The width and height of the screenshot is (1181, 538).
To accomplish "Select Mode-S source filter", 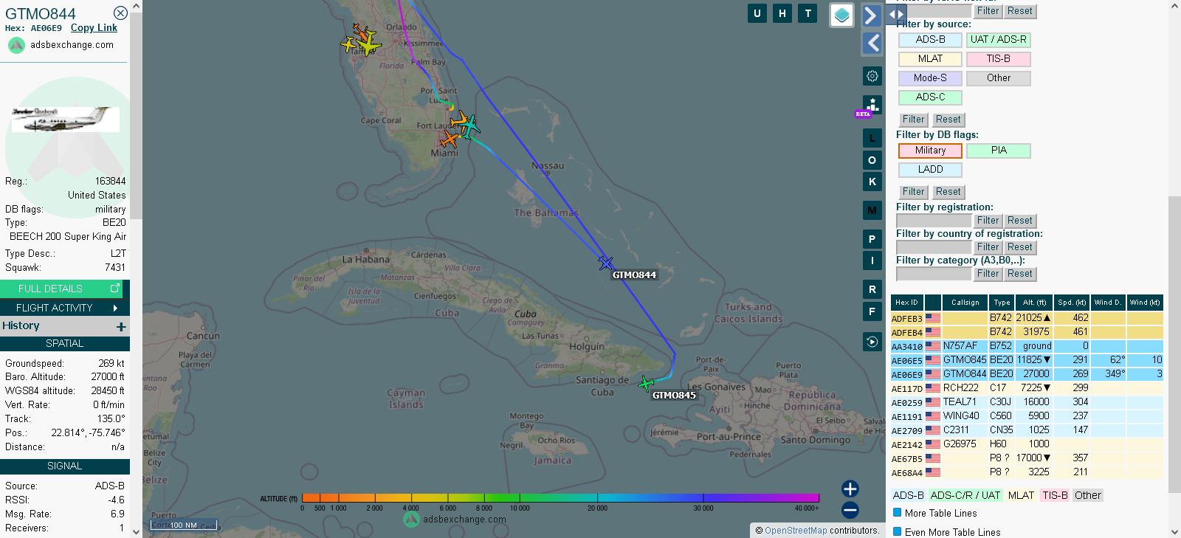I will pyautogui.click(x=930, y=78).
